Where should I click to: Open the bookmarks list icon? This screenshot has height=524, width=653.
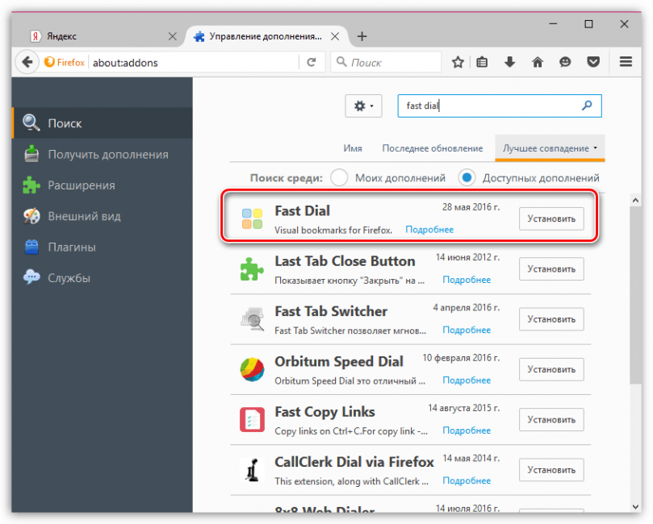tap(482, 62)
